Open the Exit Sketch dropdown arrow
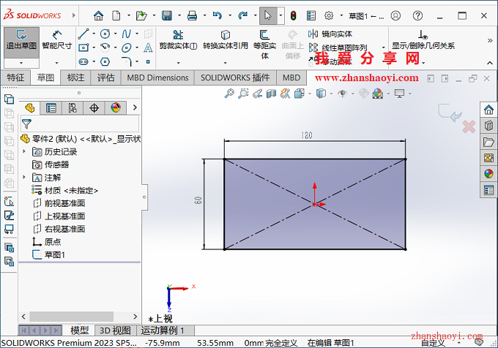Image resolution: width=498 pixels, height=348 pixels. click(x=21, y=63)
